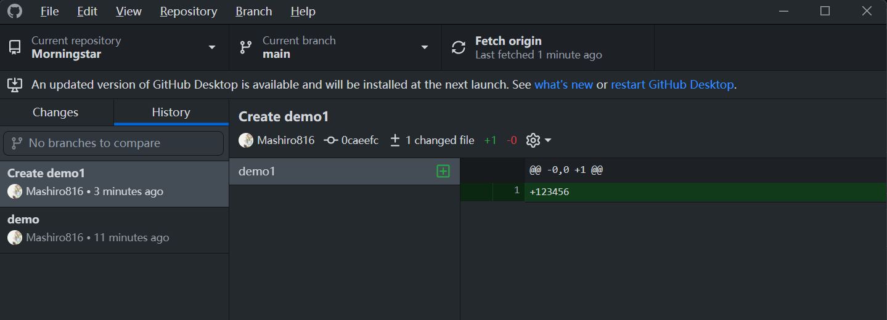Click the update available download icon

pyautogui.click(x=15, y=84)
